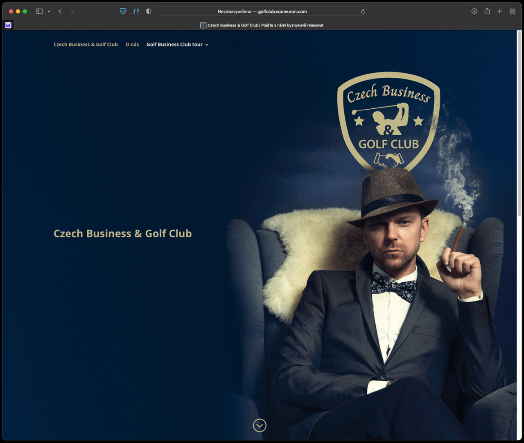Screen dimensions: 524x443
Task: Open the Share icon in toolbar
Action: (x=487, y=11)
